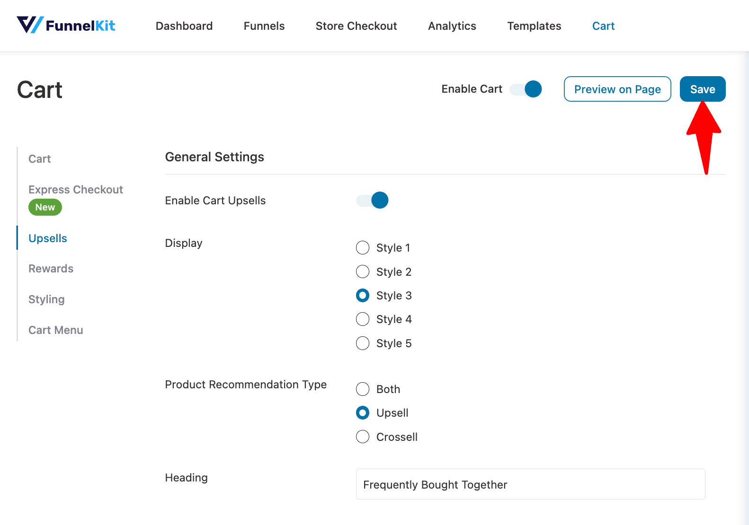Click the Product Recommendation Type label
The width and height of the screenshot is (749, 525).
(x=246, y=385)
